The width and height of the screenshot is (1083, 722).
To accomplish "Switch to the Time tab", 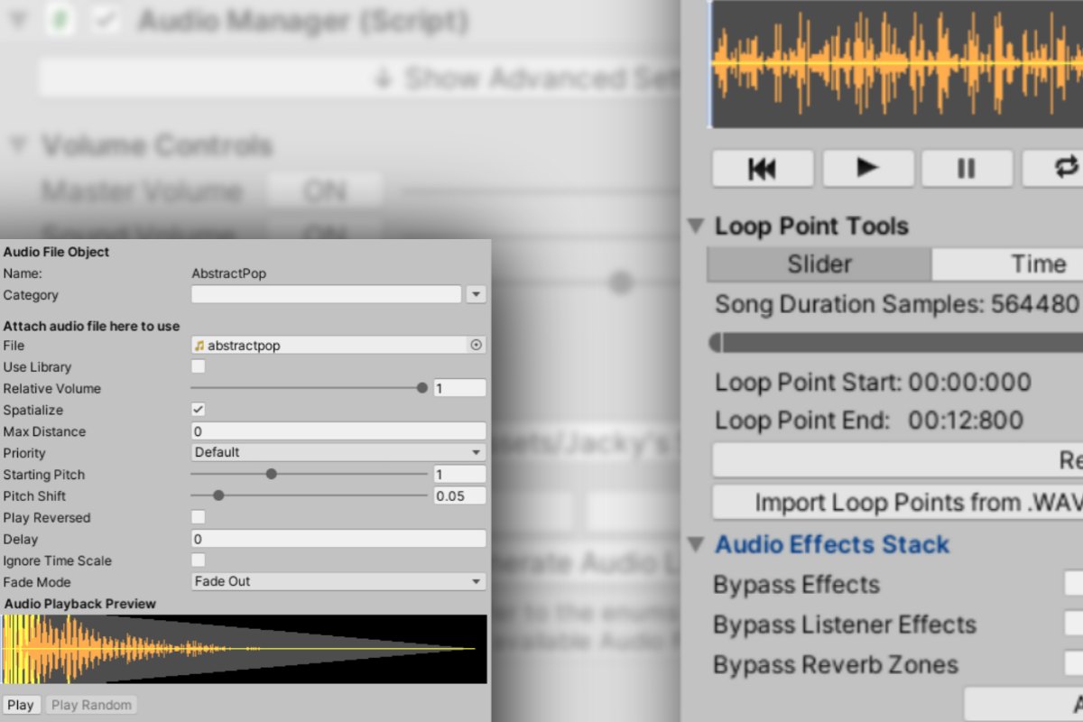I will click(1038, 264).
